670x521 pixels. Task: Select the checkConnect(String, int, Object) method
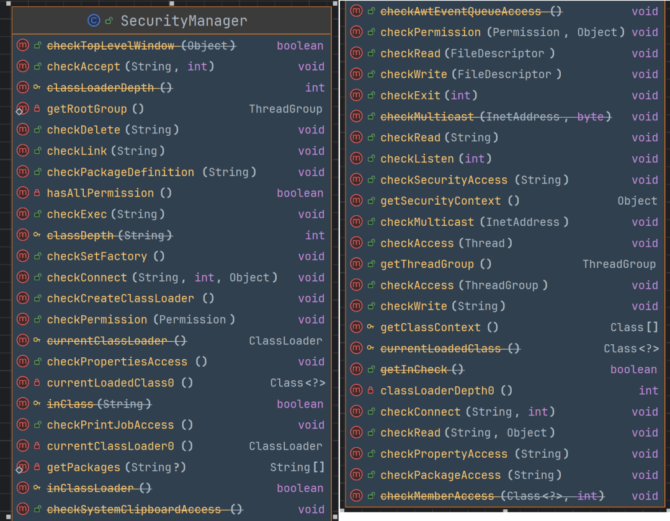162,278
